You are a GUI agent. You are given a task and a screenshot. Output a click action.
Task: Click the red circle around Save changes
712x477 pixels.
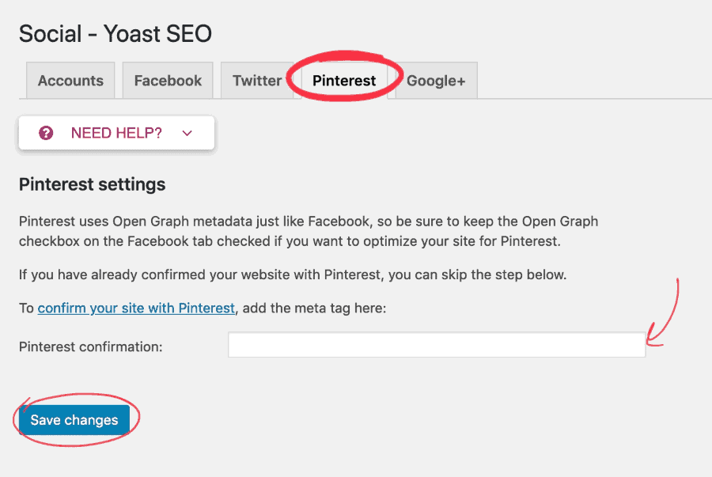point(76,420)
